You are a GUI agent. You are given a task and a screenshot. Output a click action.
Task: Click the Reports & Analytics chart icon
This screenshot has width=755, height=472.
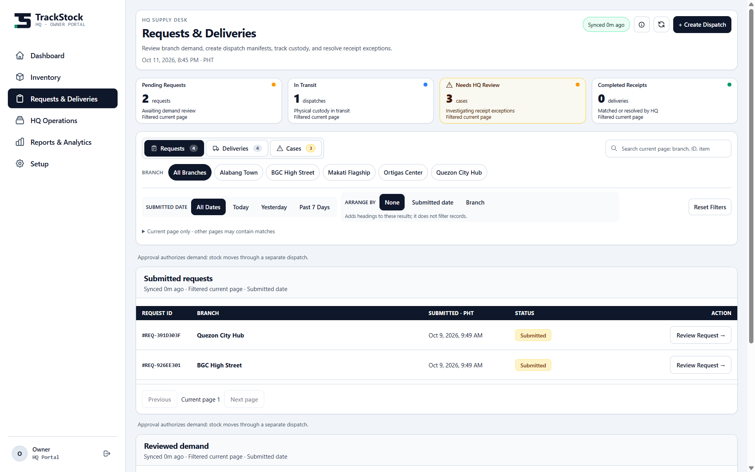click(x=20, y=142)
